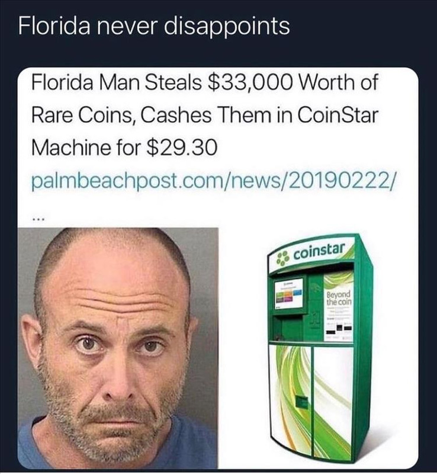Image resolution: width=437 pixels, height=474 pixels.
Task: Click the coinstar green dots logo icon
Action: 283,259
